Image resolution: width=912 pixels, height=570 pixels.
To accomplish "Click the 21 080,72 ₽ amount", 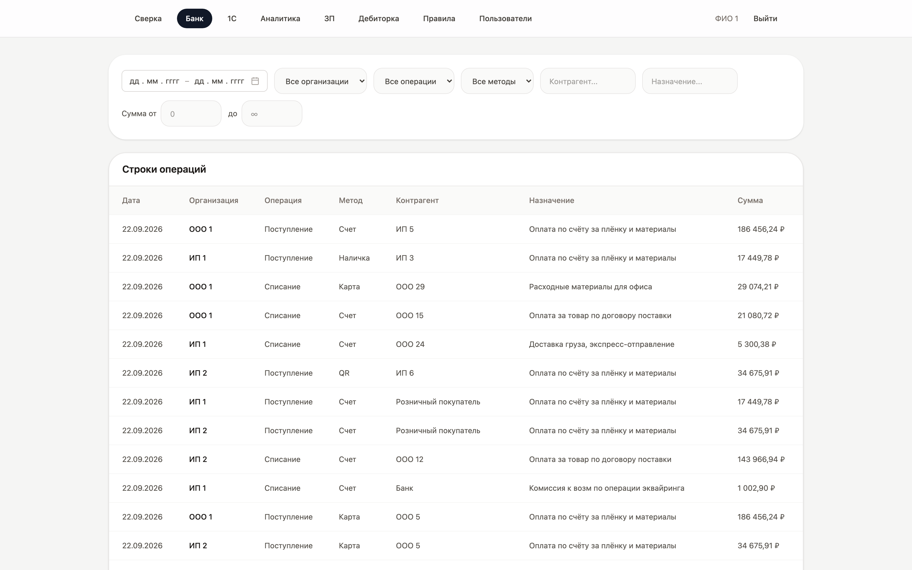I will (x=758, y=315).
